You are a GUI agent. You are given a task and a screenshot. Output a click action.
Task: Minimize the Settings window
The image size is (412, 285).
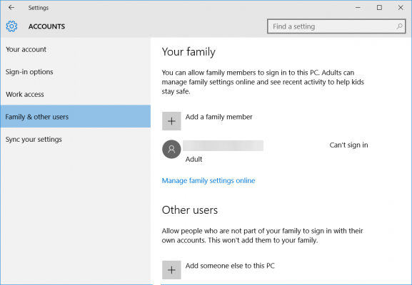click(x=358, y=8)
